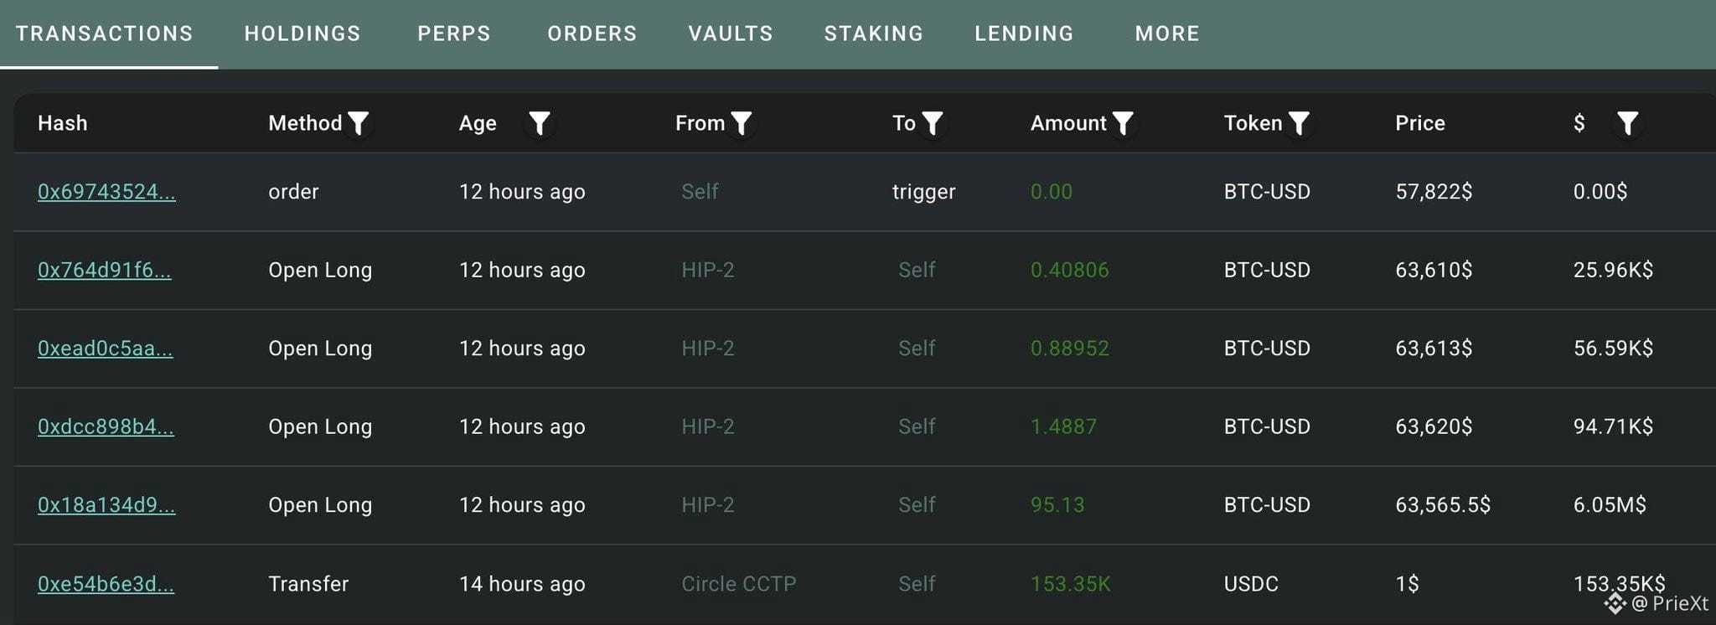
Task: Go to the VAULTS tab
Action: click(x=731, y=34)
